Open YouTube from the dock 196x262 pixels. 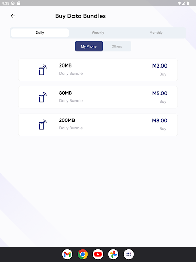click(98, 254)
